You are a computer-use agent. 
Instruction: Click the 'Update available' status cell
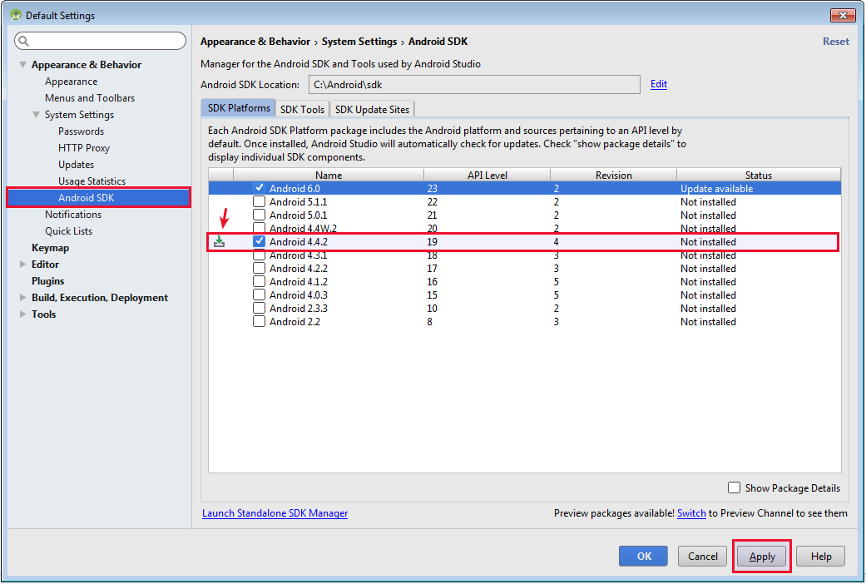click(x=716, y=188)
